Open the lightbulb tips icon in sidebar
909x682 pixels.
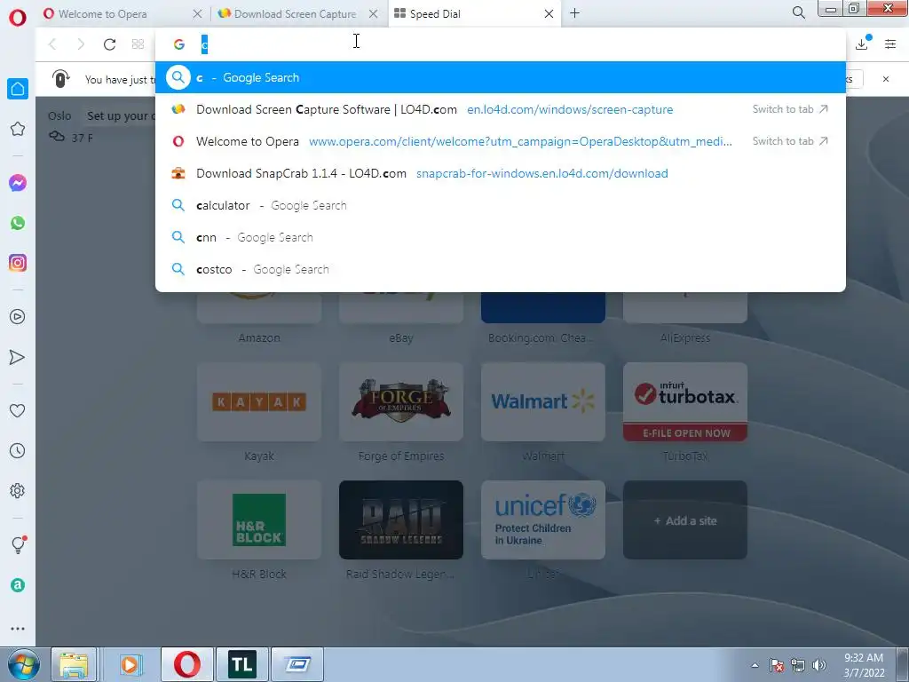[18, 544]
